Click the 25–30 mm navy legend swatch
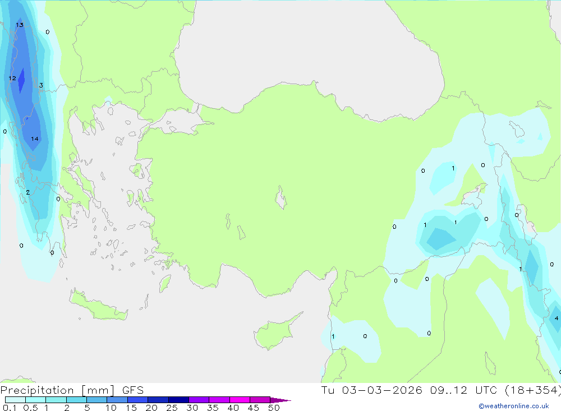Screen dimensions: 561x411 178,400
